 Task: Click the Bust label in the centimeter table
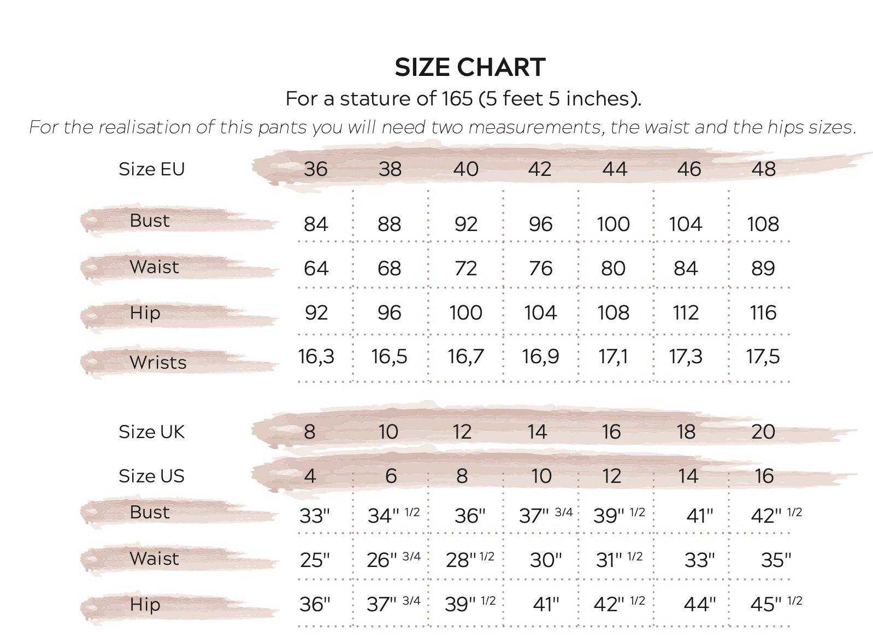coord(150,221)
